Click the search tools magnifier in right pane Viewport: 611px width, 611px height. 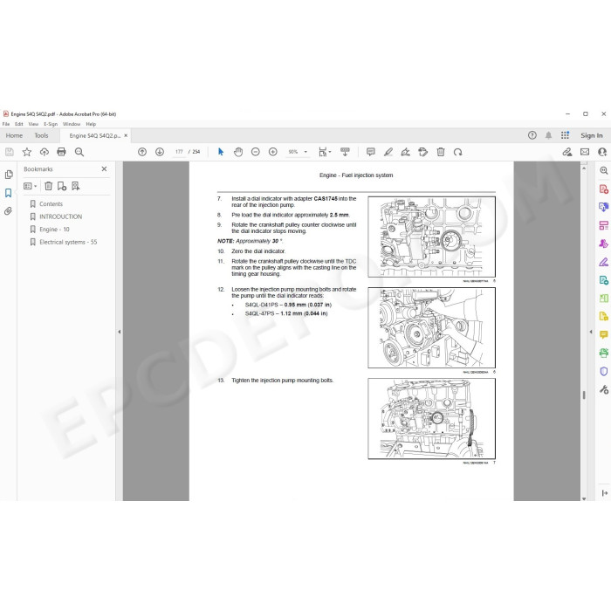click(604, 170)
